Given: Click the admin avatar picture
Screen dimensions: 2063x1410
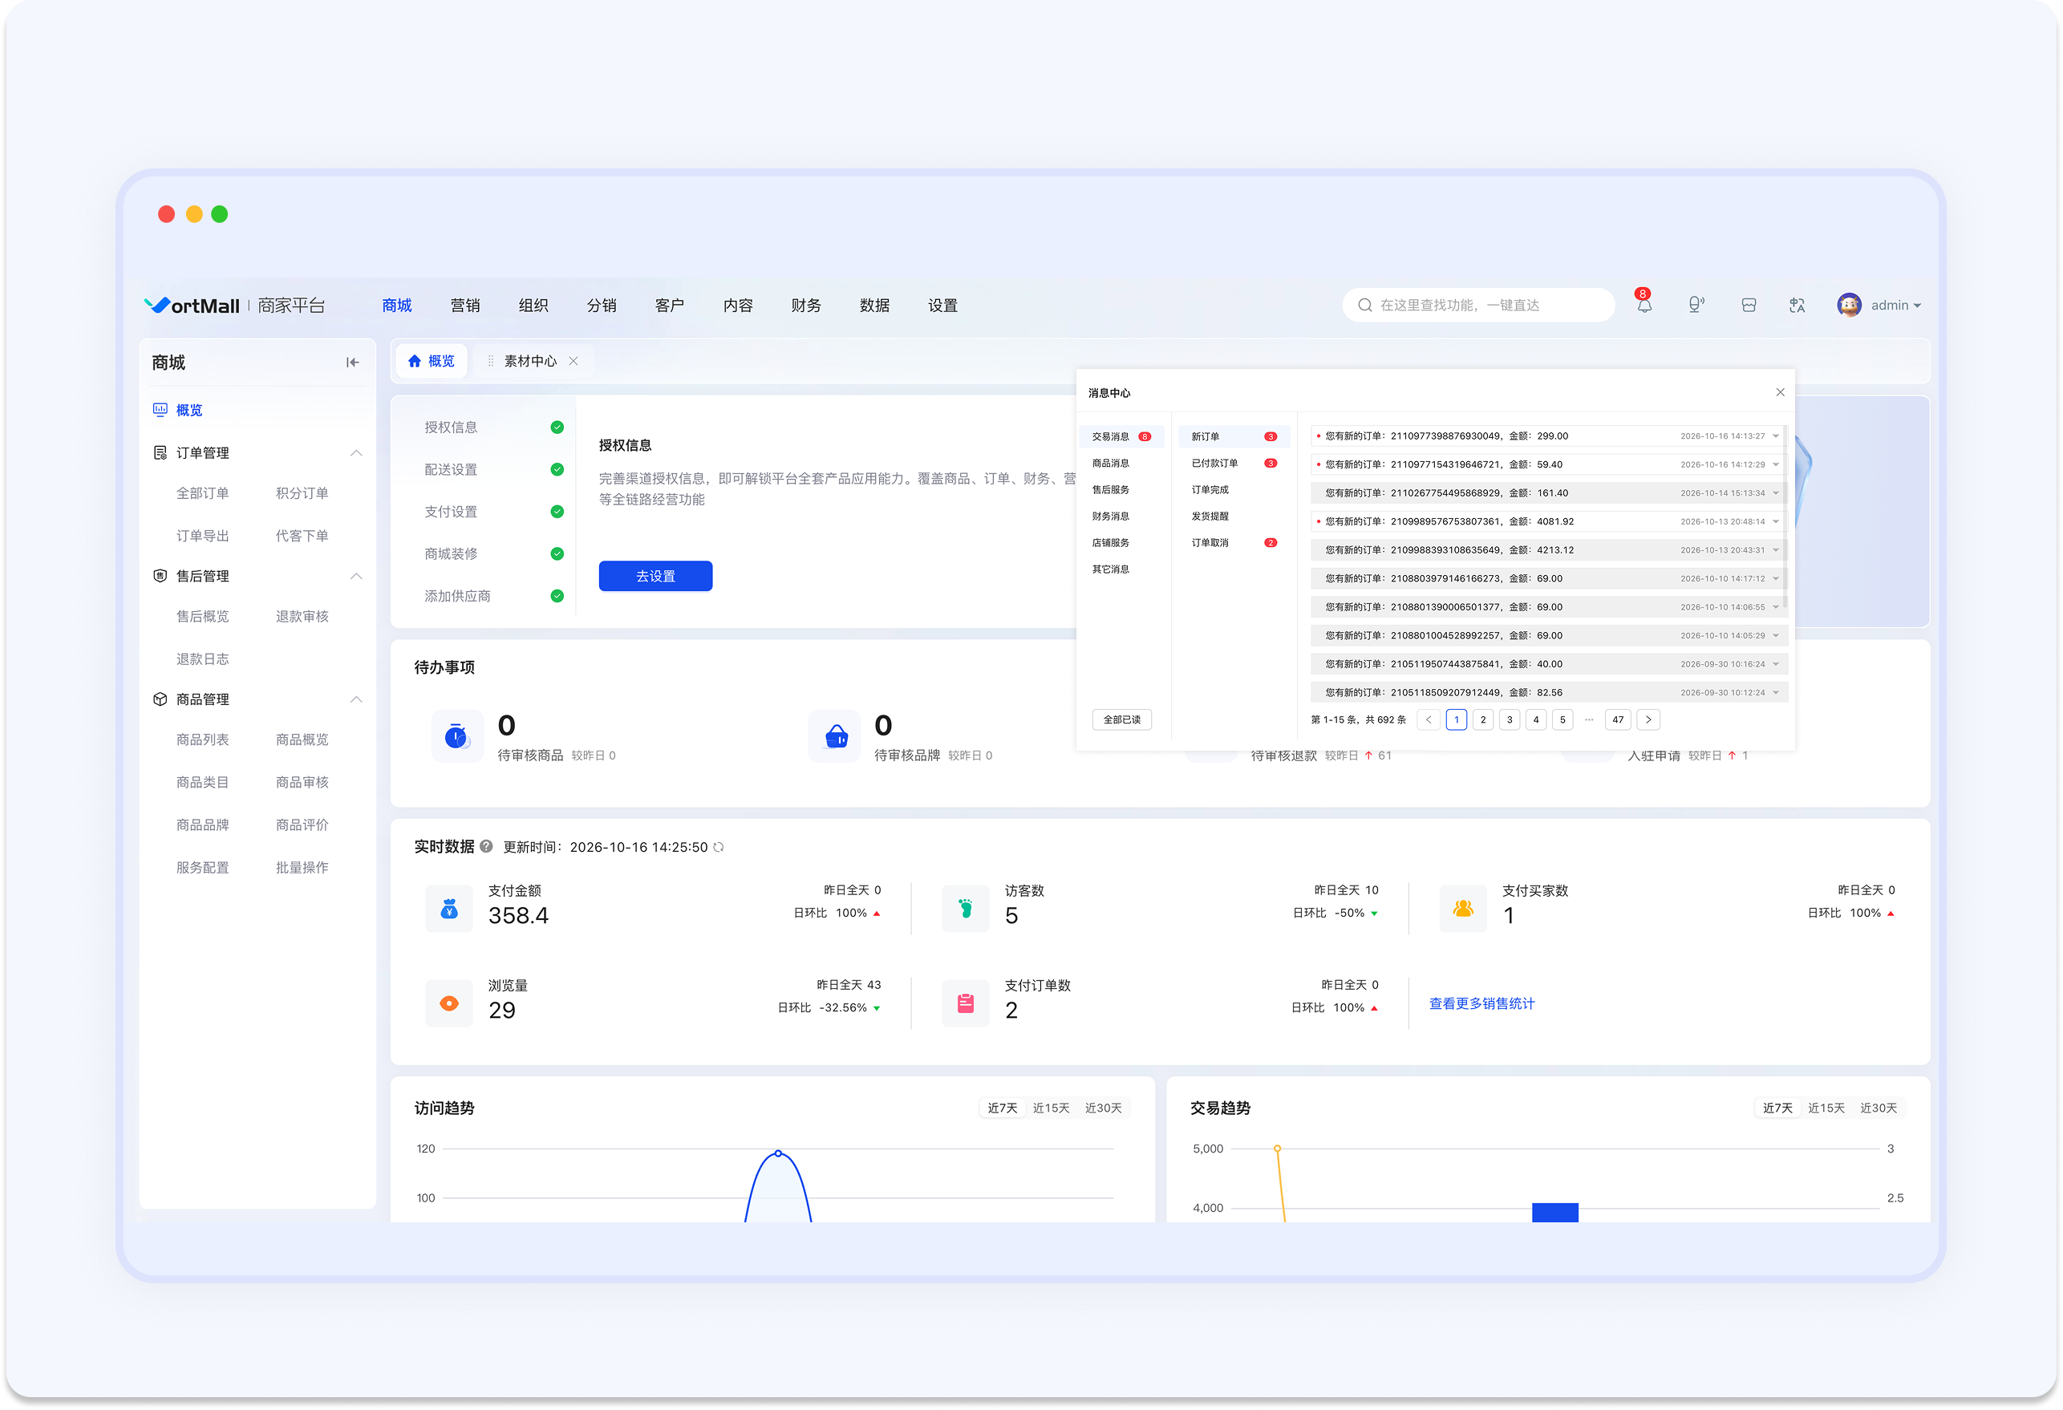Looking at the screenshot, I should click(1849, 305).
